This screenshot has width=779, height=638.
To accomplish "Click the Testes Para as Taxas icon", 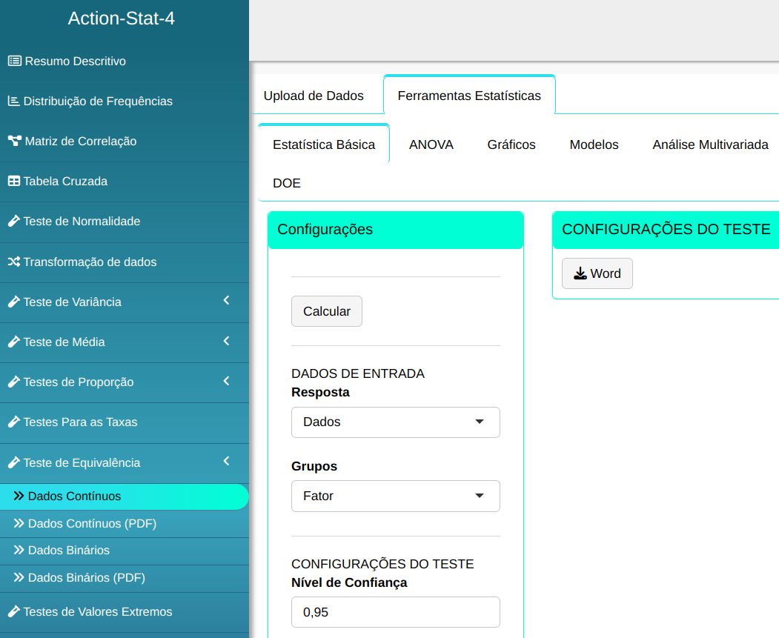I will click(13, 422).
